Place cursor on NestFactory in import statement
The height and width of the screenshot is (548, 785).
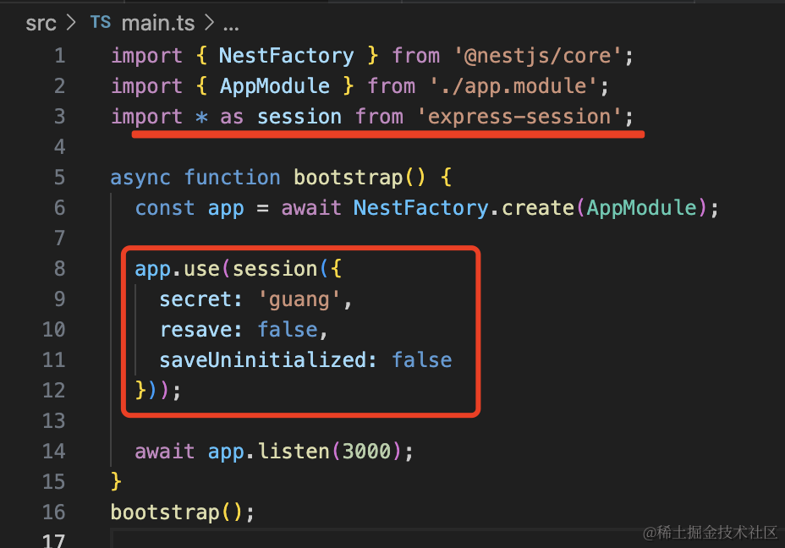coord(286,56)
